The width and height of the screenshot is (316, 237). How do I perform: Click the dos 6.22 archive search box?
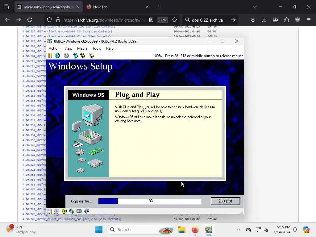(207, 20)
